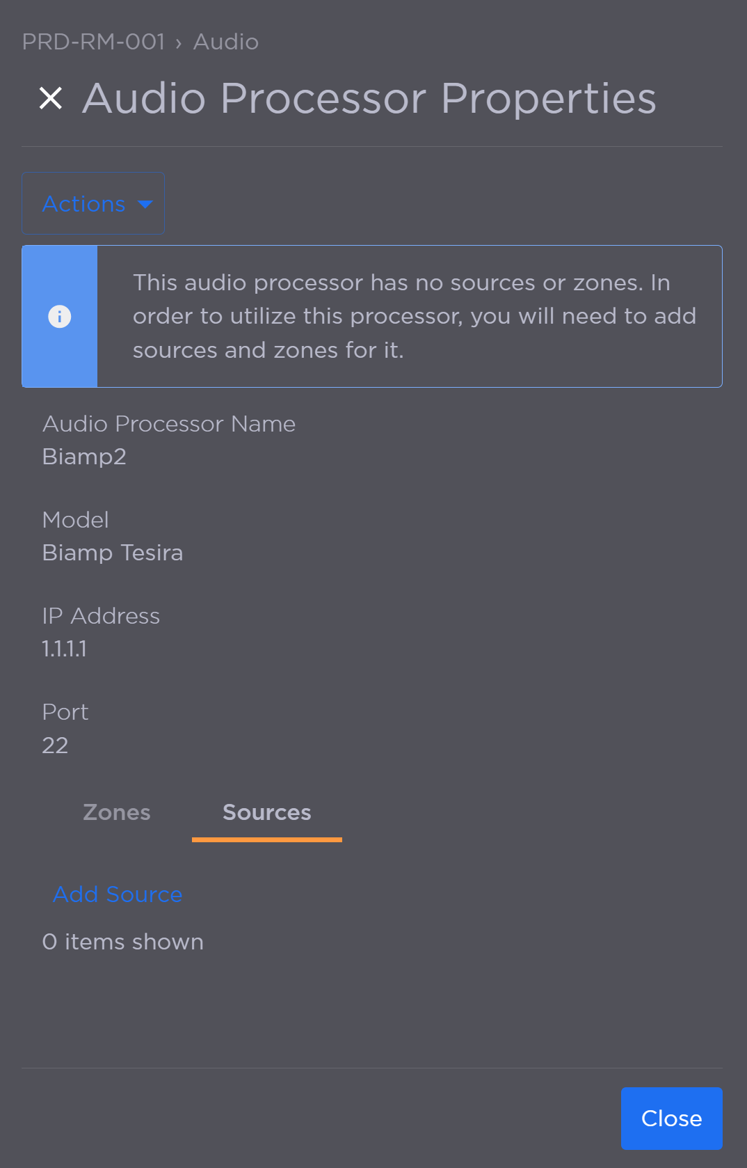The image size is (747, 1168).
Task: Select the Sources tab
Action: click(266, 812)
